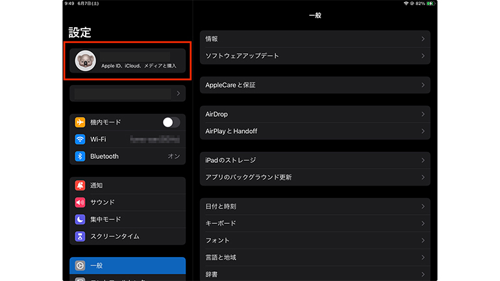Tap the キーボード label
This screenshot has width=500, height=281.
[221, 223]
